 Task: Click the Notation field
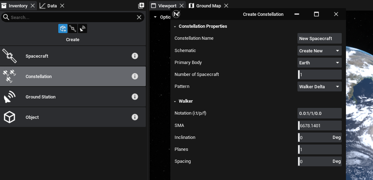tap(320, 113)
